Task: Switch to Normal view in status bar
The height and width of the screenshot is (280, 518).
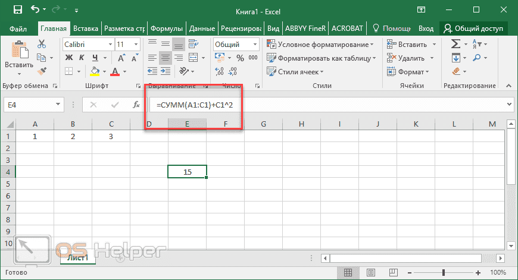Action: [x=348, y=272]
